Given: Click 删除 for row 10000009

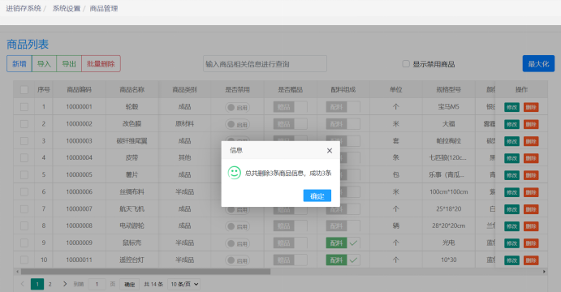Looking at the screenshot, I should click(531, 243).
